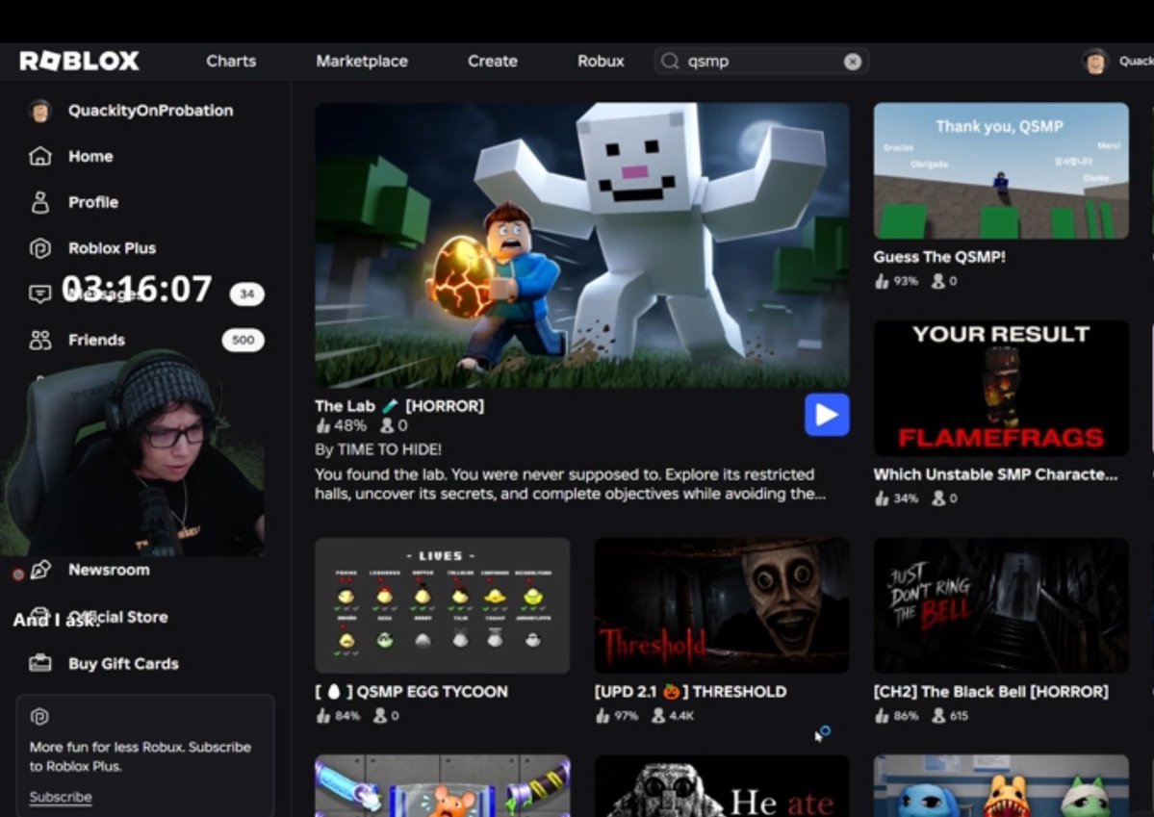
Task: Click The Lab [HORROR] title
Action: click(399, 405)
